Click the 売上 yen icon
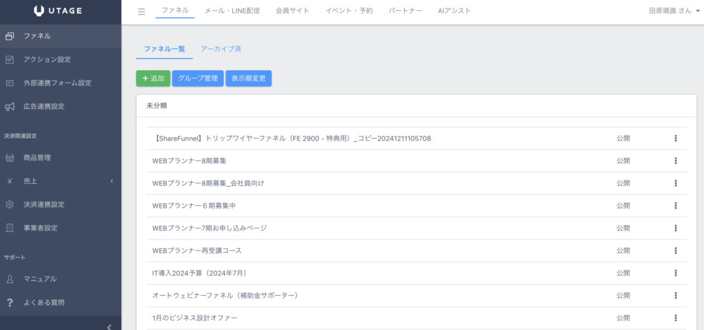704x330 pixels. [10, 181]
